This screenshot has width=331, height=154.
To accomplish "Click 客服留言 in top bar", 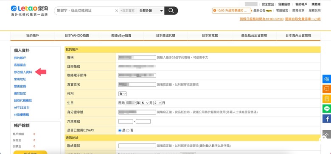I will (282, 11).
